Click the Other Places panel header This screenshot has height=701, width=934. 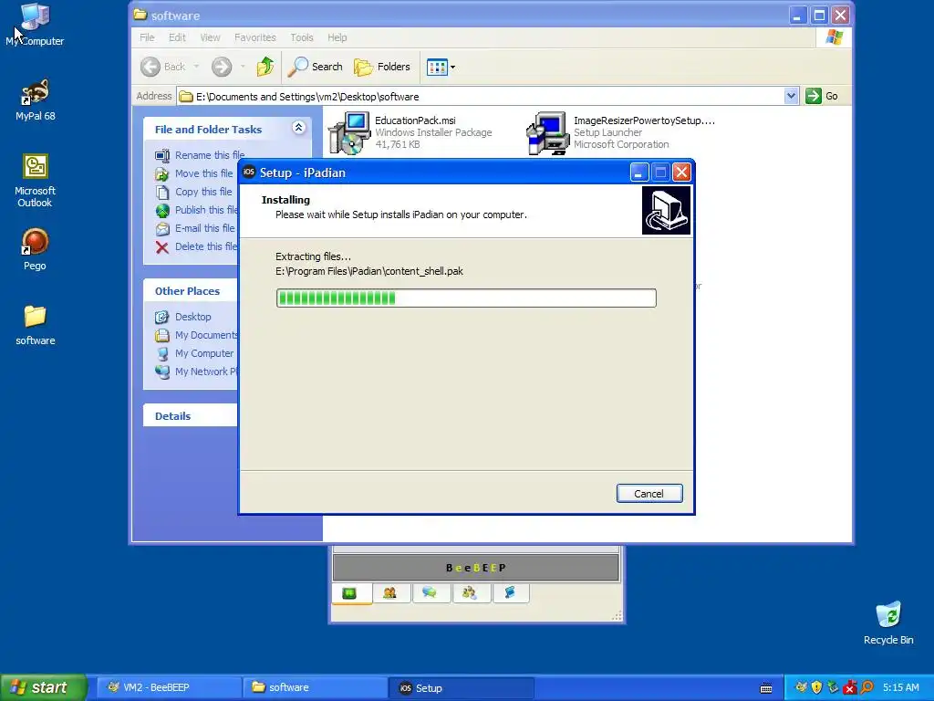click(x=191, y=291)
